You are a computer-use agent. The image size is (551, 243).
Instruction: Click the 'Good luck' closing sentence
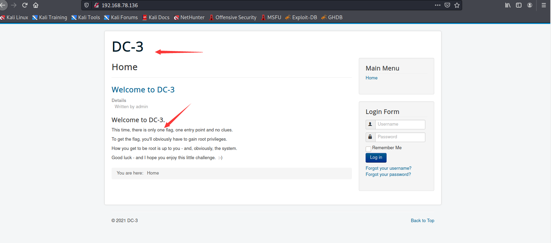pyautogui.click(x=167, y=158)
